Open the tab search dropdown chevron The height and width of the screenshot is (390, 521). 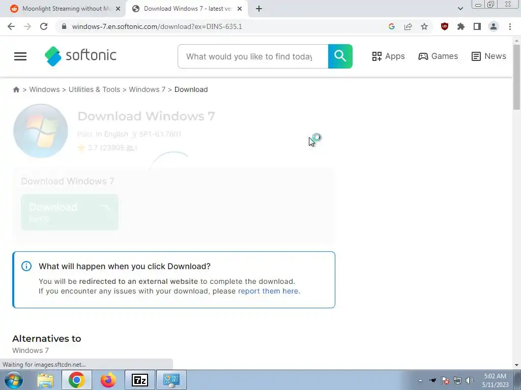[460, 9]
